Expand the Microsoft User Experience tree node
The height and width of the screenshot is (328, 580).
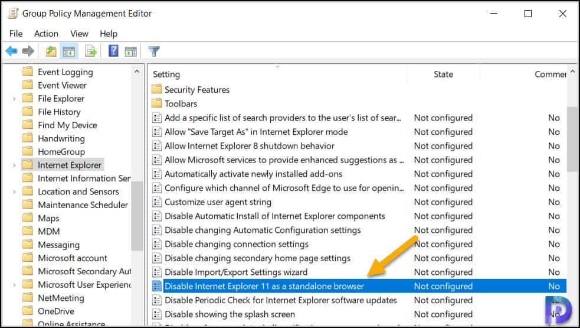tap(14, 285)
